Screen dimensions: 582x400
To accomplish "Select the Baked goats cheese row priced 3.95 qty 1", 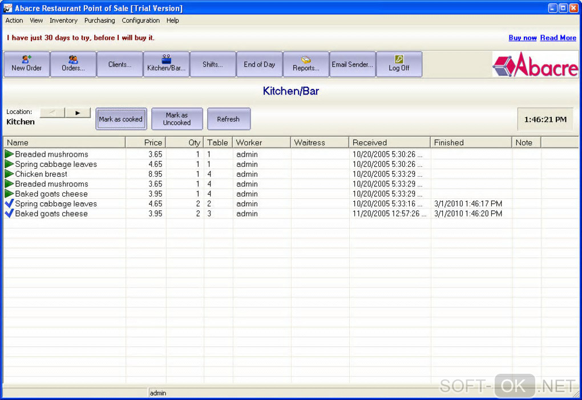I will click(x=290, y=194).
